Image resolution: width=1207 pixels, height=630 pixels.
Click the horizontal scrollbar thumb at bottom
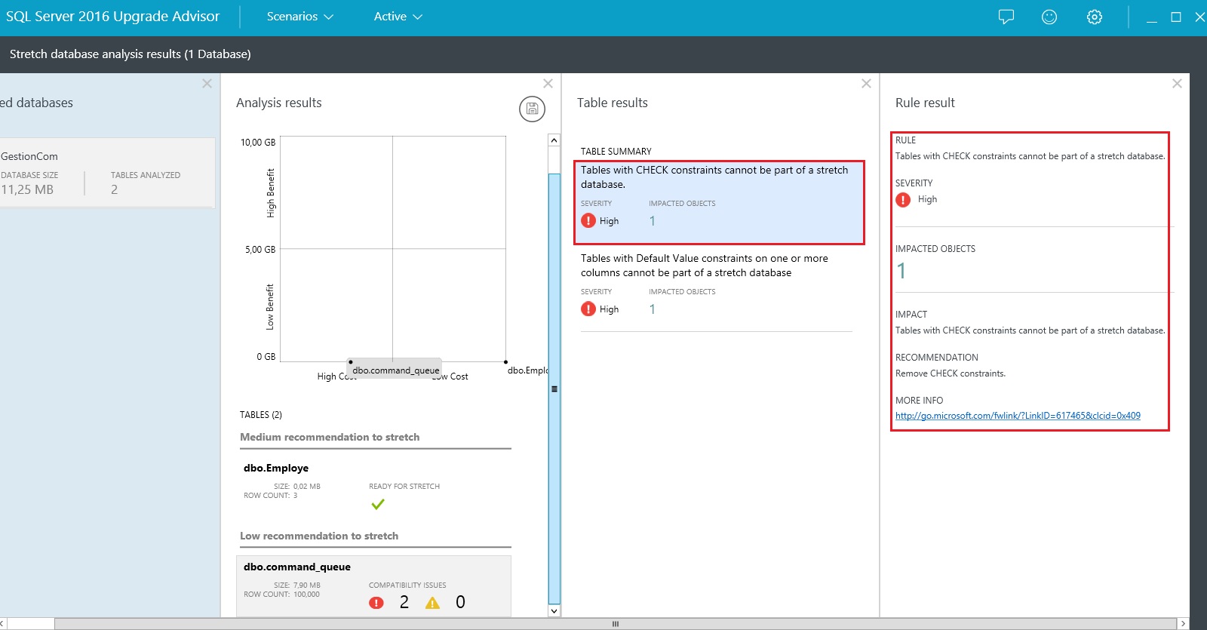click(x=616, y=624)
